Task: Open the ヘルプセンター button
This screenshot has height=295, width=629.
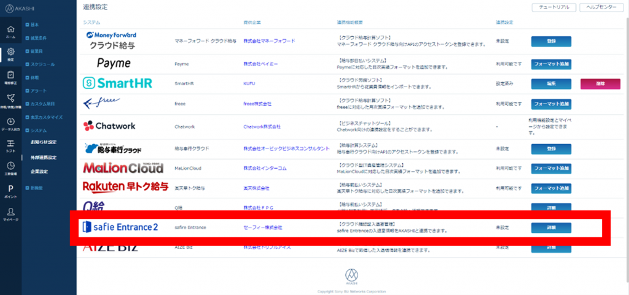Action: pyautogui.click(x=602, y=7)
